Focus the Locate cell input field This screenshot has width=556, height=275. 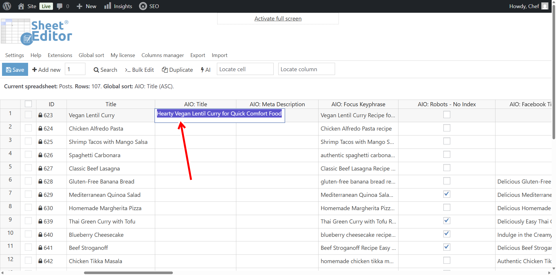pyautogui.click(x=245, y=69)
